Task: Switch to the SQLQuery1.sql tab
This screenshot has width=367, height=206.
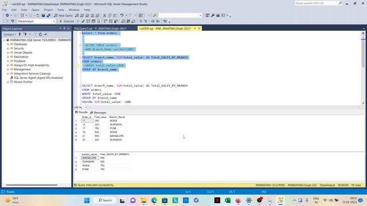Action: [100, 29]
